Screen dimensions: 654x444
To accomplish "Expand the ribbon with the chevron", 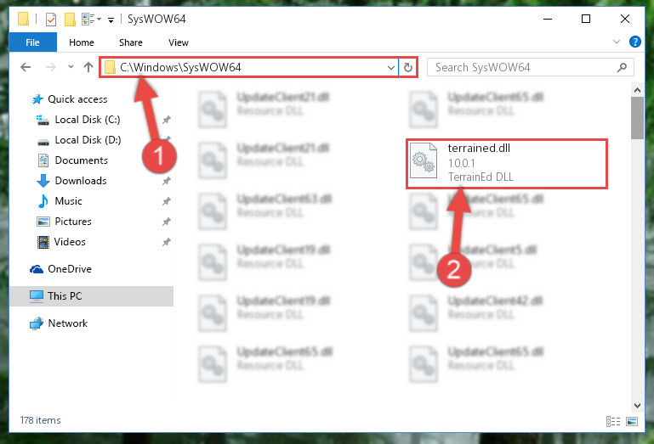I will coord(616,42).
